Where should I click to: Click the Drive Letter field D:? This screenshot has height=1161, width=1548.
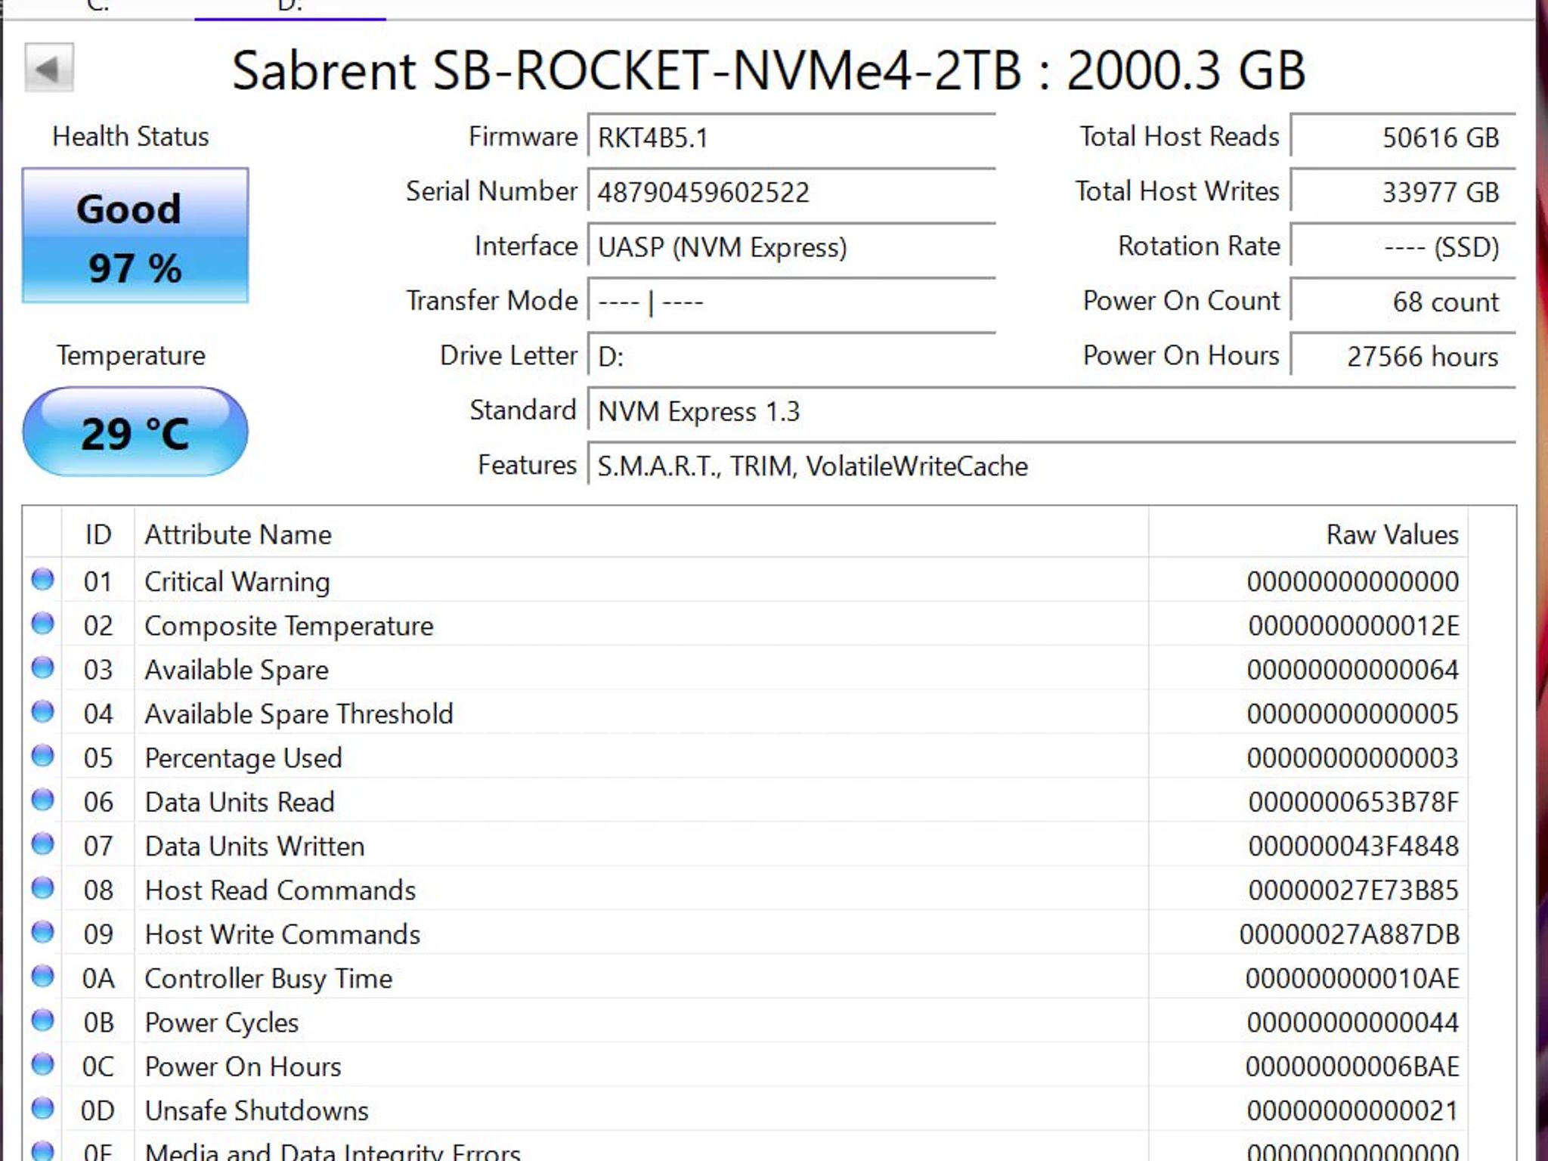791,356
